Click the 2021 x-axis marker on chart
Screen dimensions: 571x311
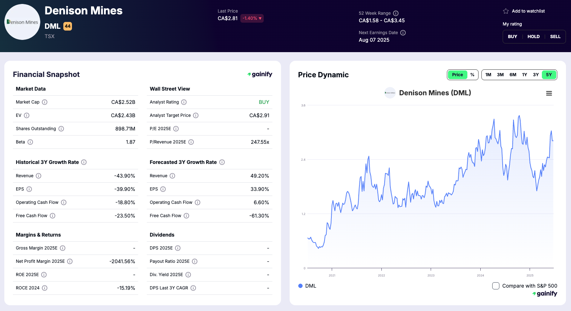[332, 275]
